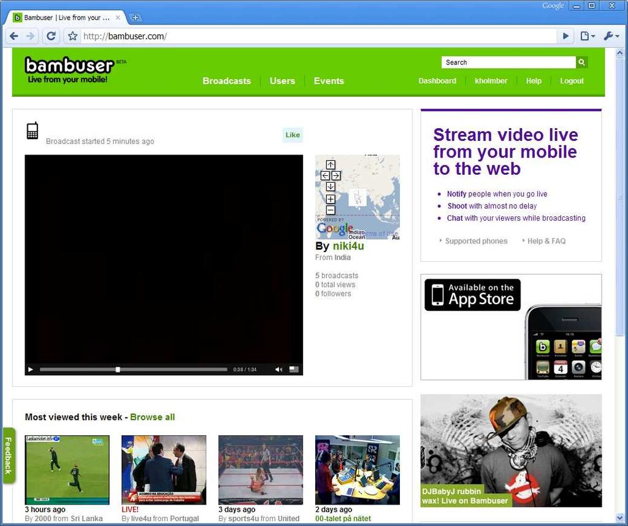Open the DJBabyJ promo image
The width and height of the screenshot is (628, 526).
pos(511,451)
